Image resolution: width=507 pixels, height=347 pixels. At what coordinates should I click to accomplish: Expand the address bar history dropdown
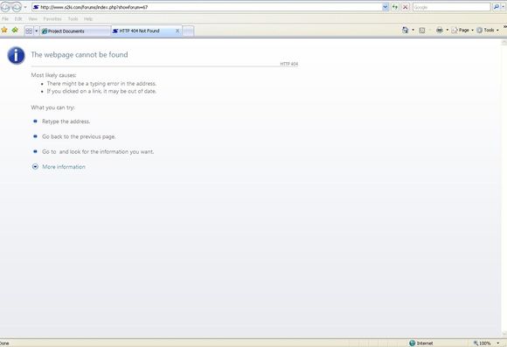[x=385, y=7]
